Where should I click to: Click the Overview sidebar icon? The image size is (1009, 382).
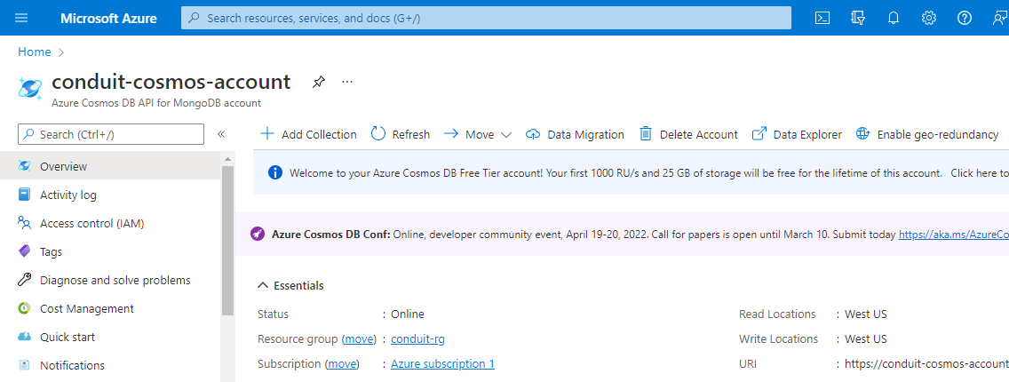pyautogui.click(x=25, y=166)
